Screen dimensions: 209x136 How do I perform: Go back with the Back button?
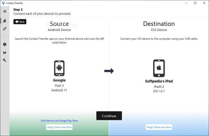click(20, 22)
